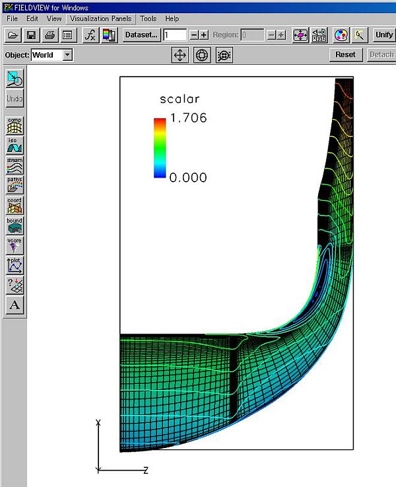Click the scalar legend color bar
Screen dimensions: 396x487
coord(159,148)
